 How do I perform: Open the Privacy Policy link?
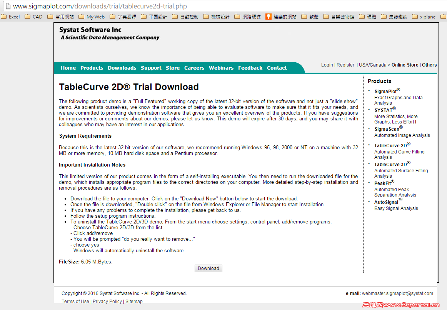coord(107,302)
